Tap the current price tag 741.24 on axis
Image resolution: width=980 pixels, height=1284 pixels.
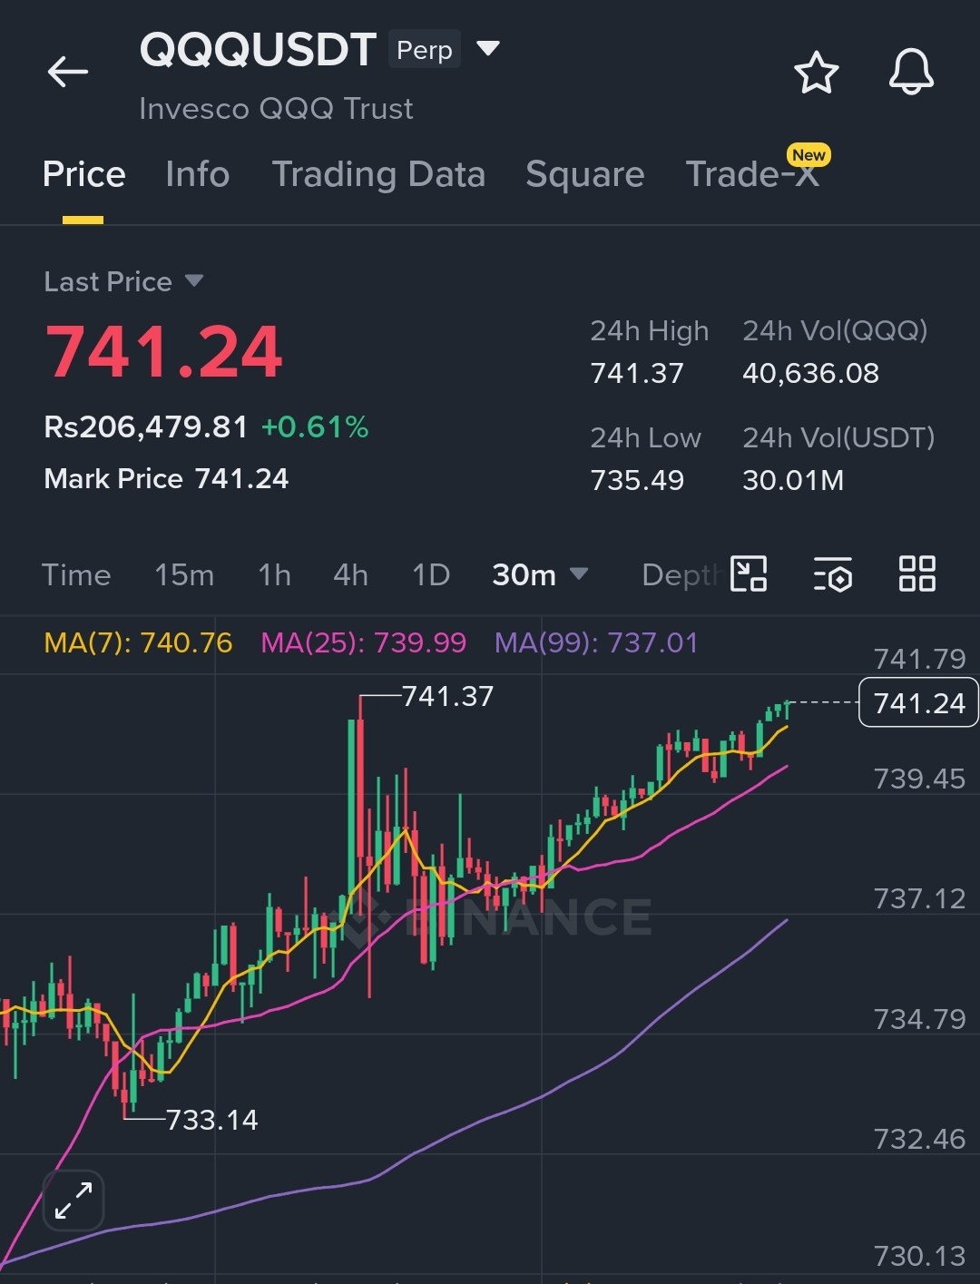tap(918, 703)
